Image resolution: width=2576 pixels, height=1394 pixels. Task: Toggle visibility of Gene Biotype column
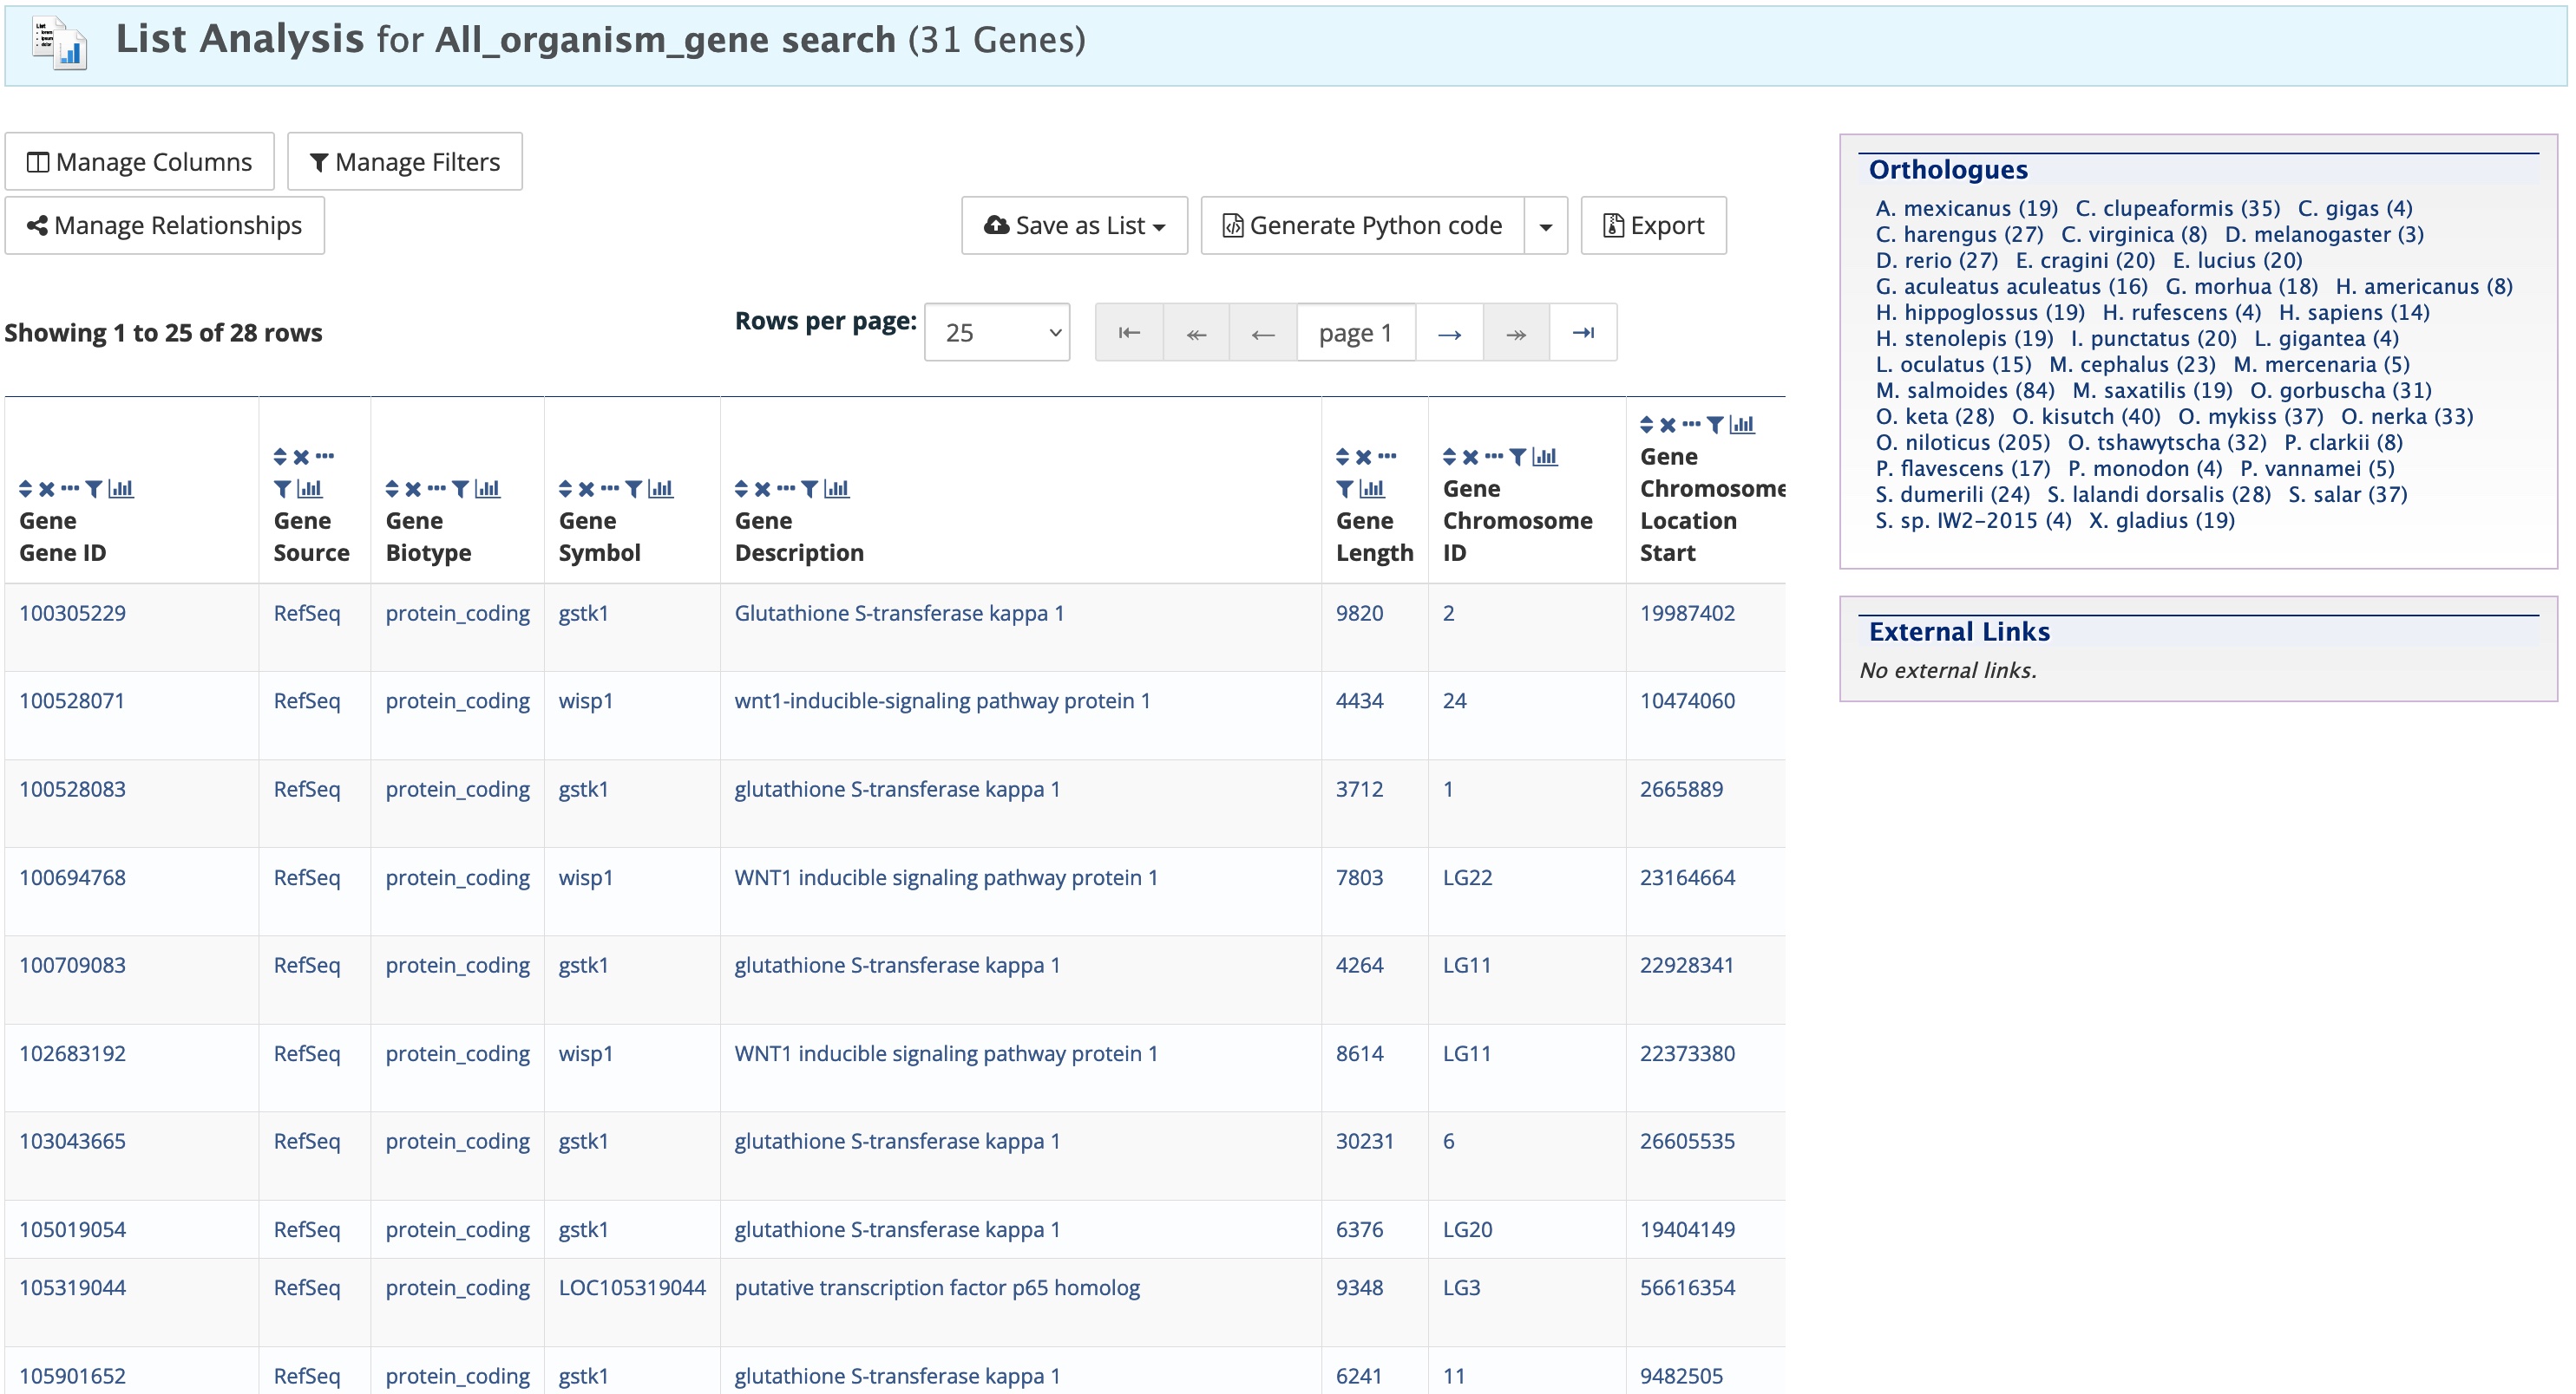(x=437, y=489)
